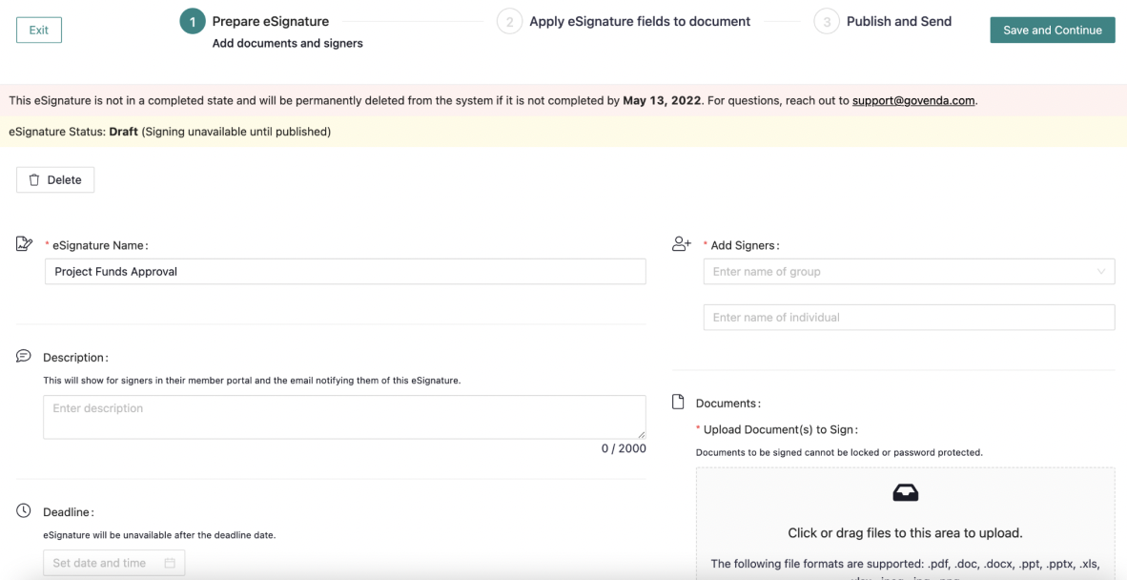Click the Exit button

coord(39,31)
